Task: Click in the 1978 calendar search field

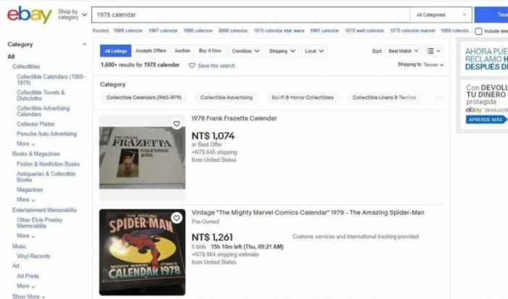Action: (x=251, y=15)
